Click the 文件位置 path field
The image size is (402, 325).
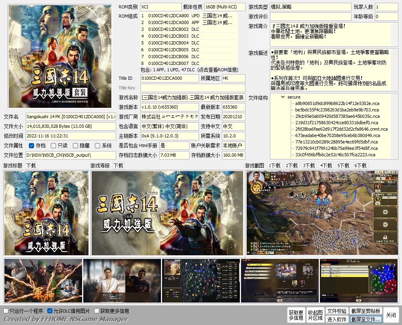71,155
